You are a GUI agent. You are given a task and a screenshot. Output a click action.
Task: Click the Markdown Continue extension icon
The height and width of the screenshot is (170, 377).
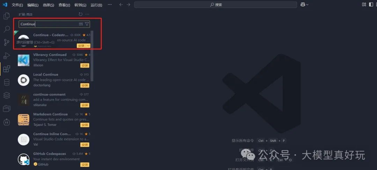24,120
